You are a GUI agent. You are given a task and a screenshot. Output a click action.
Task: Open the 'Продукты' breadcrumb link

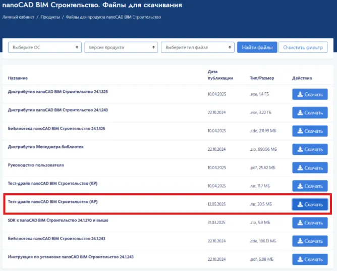point(50,17)
